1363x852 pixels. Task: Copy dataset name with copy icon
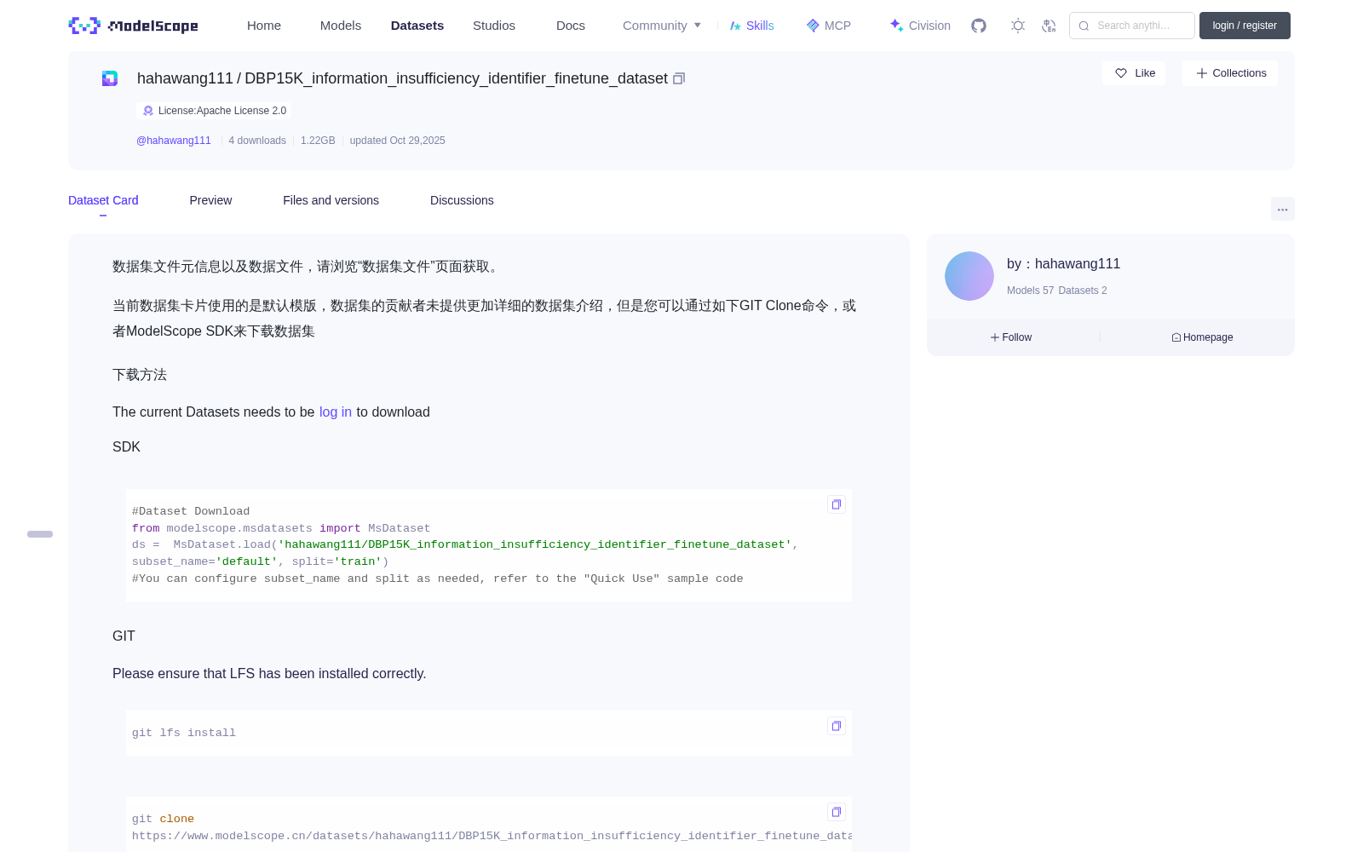click(679, 78)
